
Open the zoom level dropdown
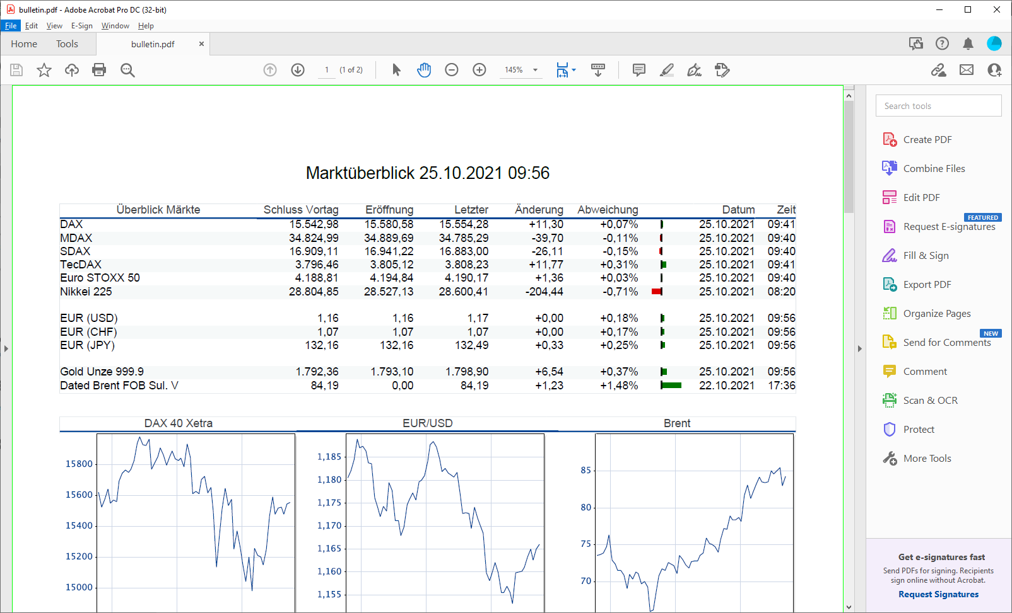tap(536, 70)
